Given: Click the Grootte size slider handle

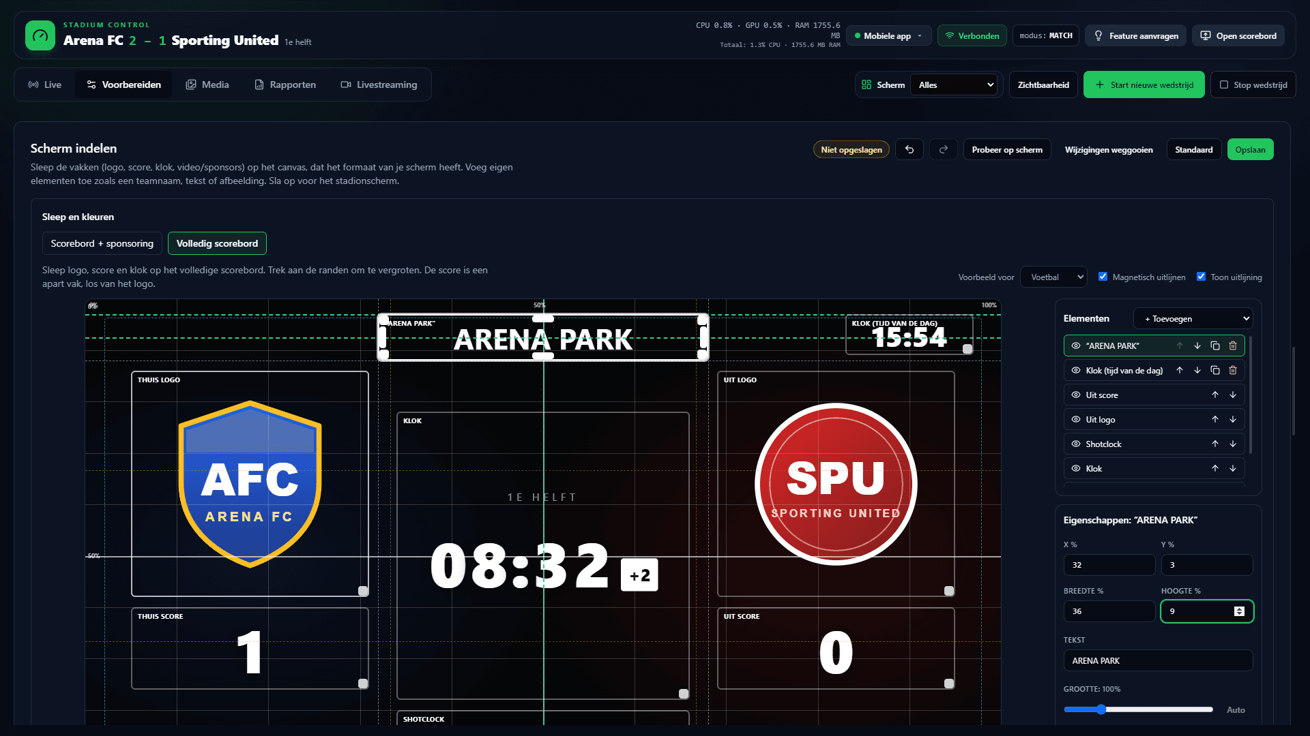Looking at the screenshot, I should tap(1101, 709).
